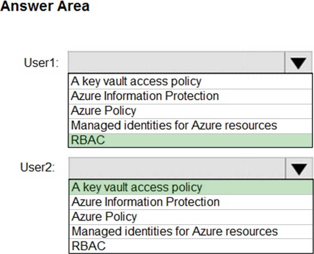Viewport: 314px width, 254px height.
Task: Click the User2 dropdown arrow
Action: [x=298, y=168]
